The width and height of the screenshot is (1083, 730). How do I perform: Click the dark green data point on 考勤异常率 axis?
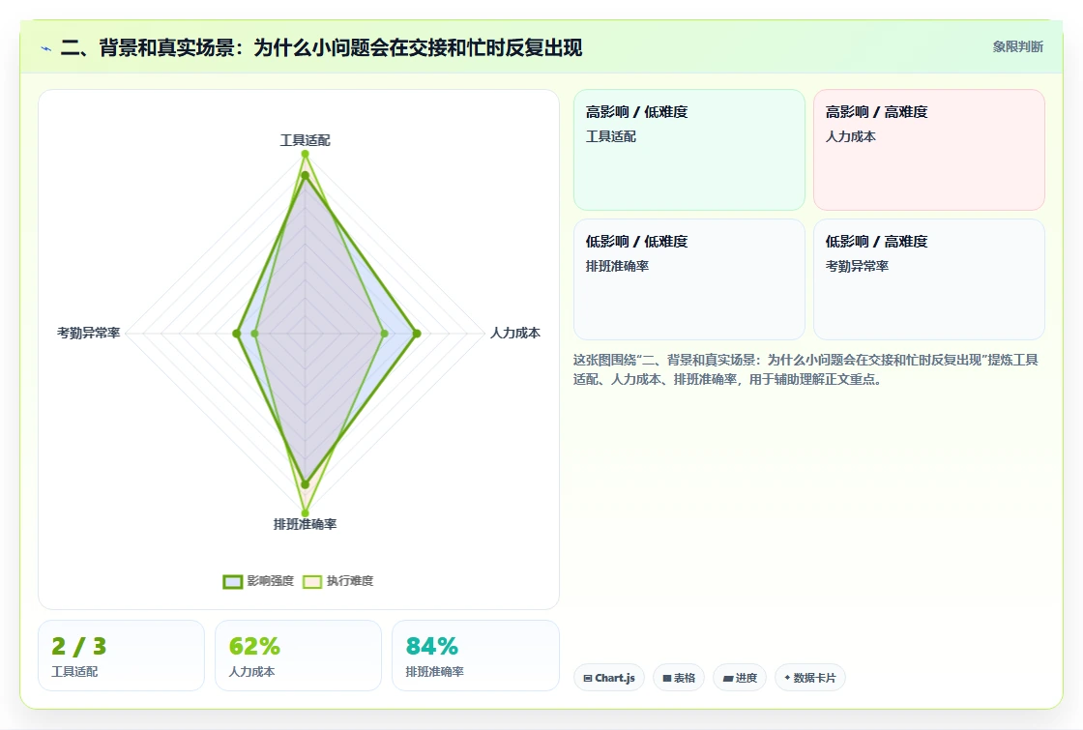click(237, 334)
